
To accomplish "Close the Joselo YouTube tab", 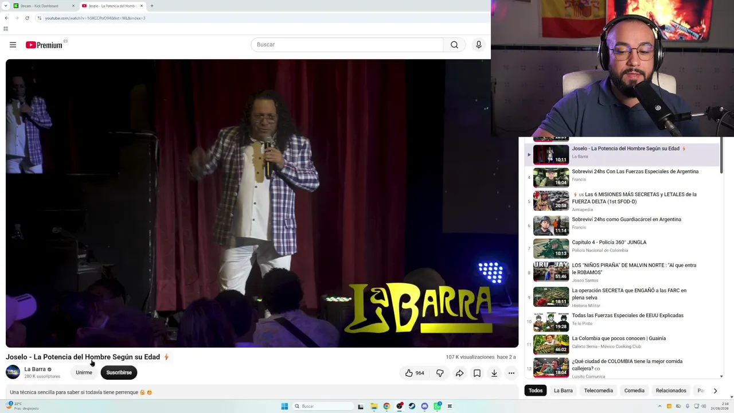I will point(142,6).
